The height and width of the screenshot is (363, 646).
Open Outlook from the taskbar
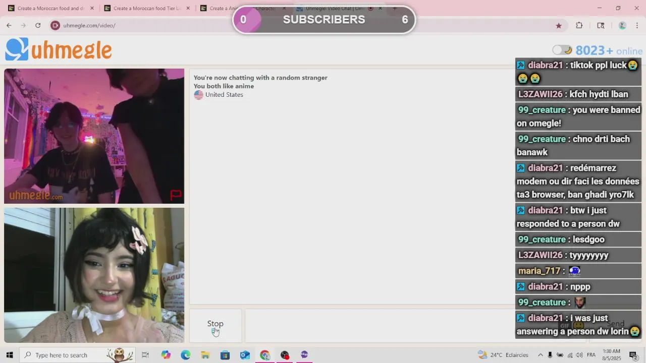coord(245,355)
